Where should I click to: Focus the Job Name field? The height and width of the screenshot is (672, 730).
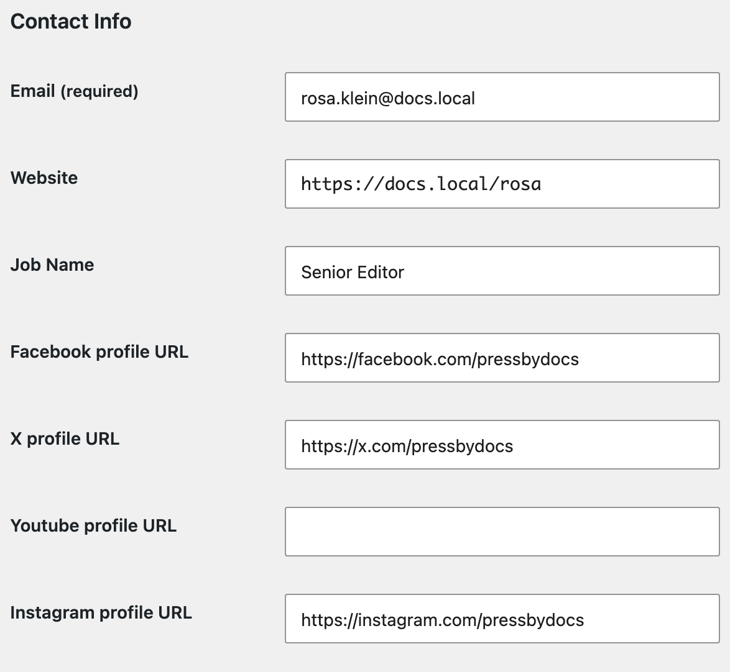click(502, 271)
